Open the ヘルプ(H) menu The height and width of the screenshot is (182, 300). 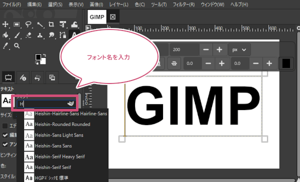coord(239,4)
